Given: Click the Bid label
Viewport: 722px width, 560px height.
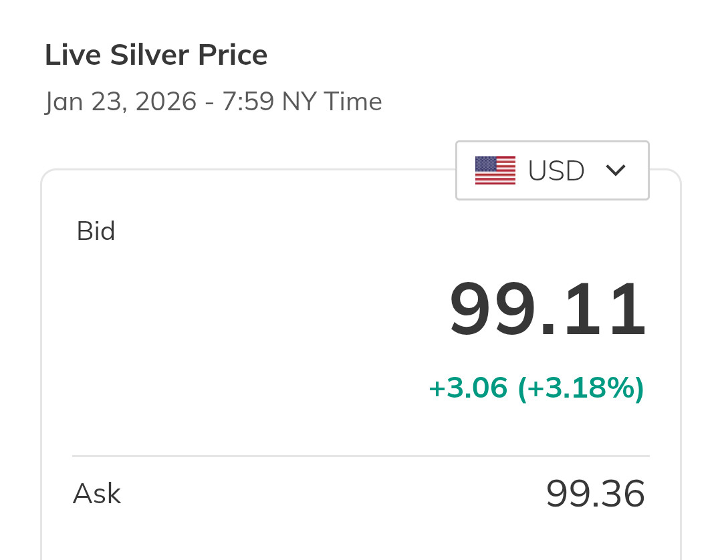Looking at the screenshot, I should (96, 231).
